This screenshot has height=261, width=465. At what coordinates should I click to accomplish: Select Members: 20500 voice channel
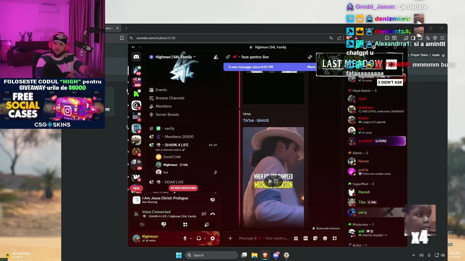tap(183, 137)
